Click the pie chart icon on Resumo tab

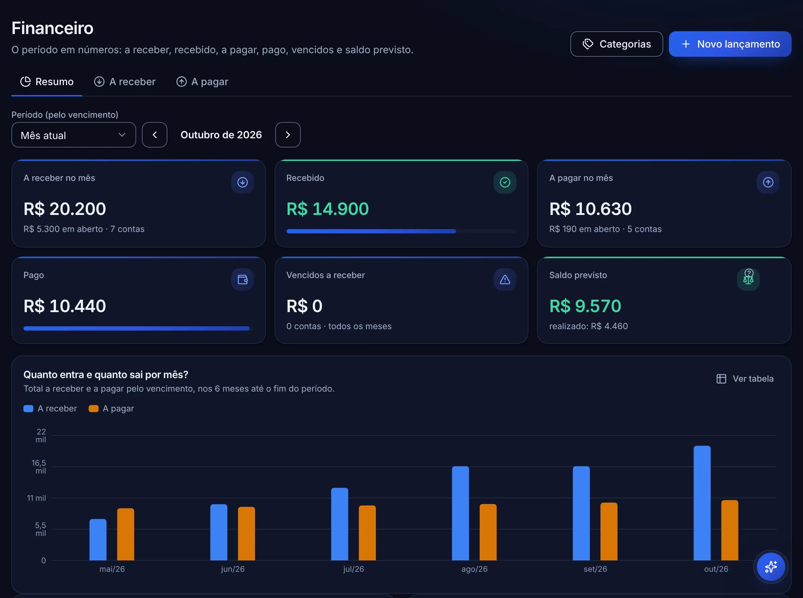[25, 82]
